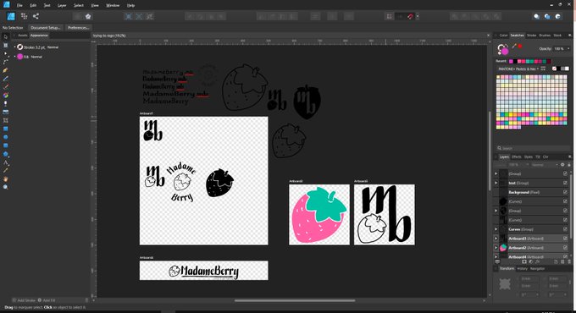Click the eyedropper in Swatches panel

[514, 47]
